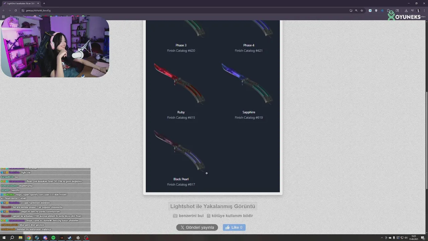The height and width of the screenshot is (241, 428).
Task: Click the install app icon in address bar
Action: (x=351, y=10)
